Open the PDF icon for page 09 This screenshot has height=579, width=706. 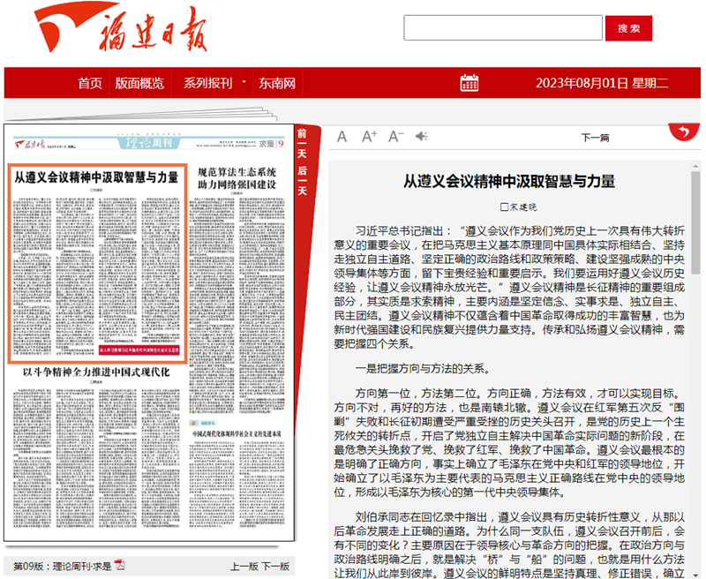(x=120, y=566)
